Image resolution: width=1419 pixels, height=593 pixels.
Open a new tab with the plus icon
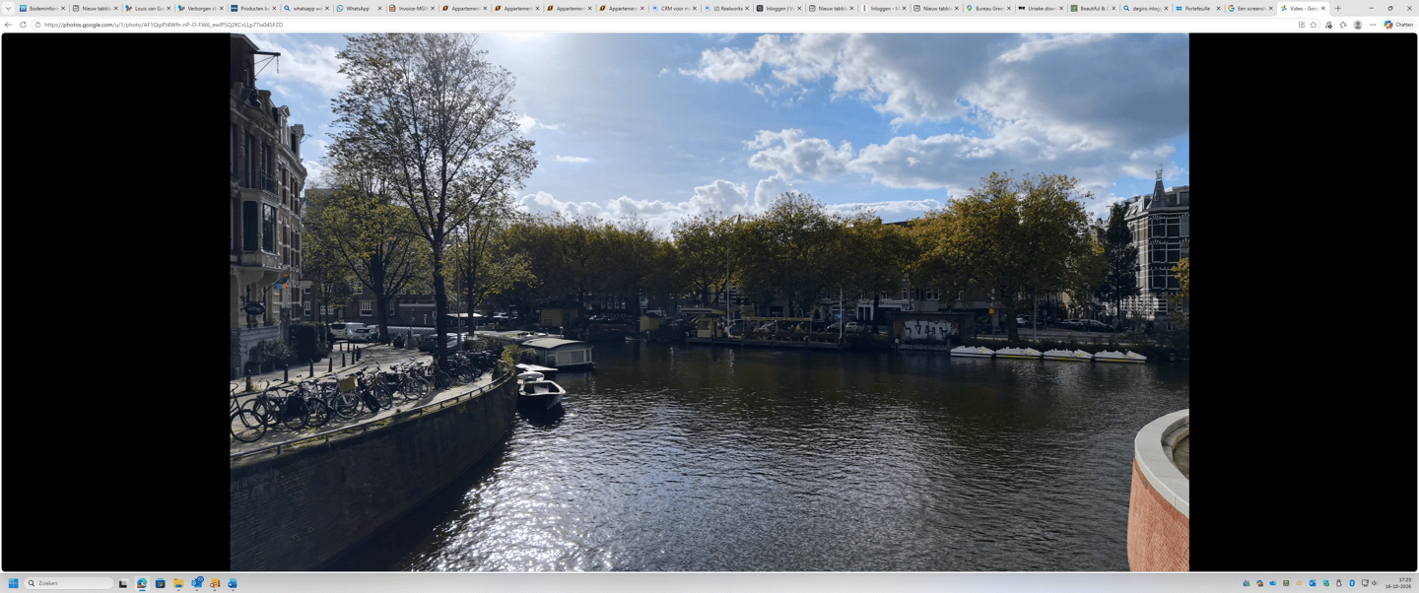click(1338, 8)
